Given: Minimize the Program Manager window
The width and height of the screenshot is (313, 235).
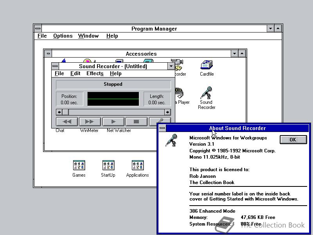Looking at the screenshot, I should (x=270, y=28).
